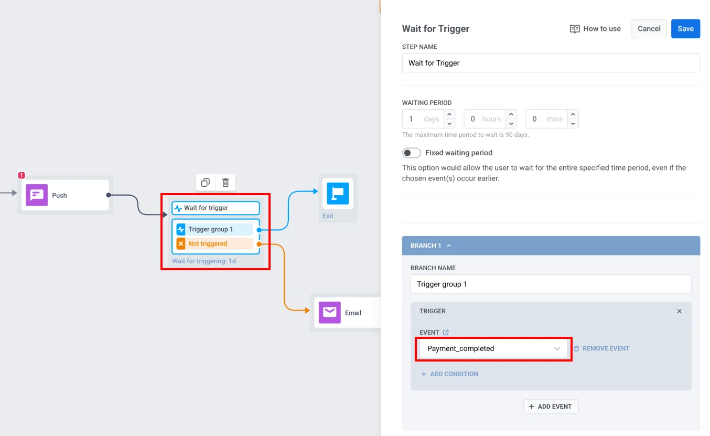Click the orange Not triggered branch icon
This screenshot has height=436, width=710.
pyautogui.click(x=180, y=243)
